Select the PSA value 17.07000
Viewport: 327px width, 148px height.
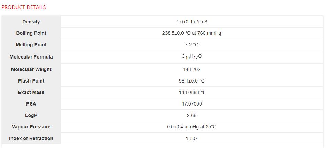[x=192, y=104]
